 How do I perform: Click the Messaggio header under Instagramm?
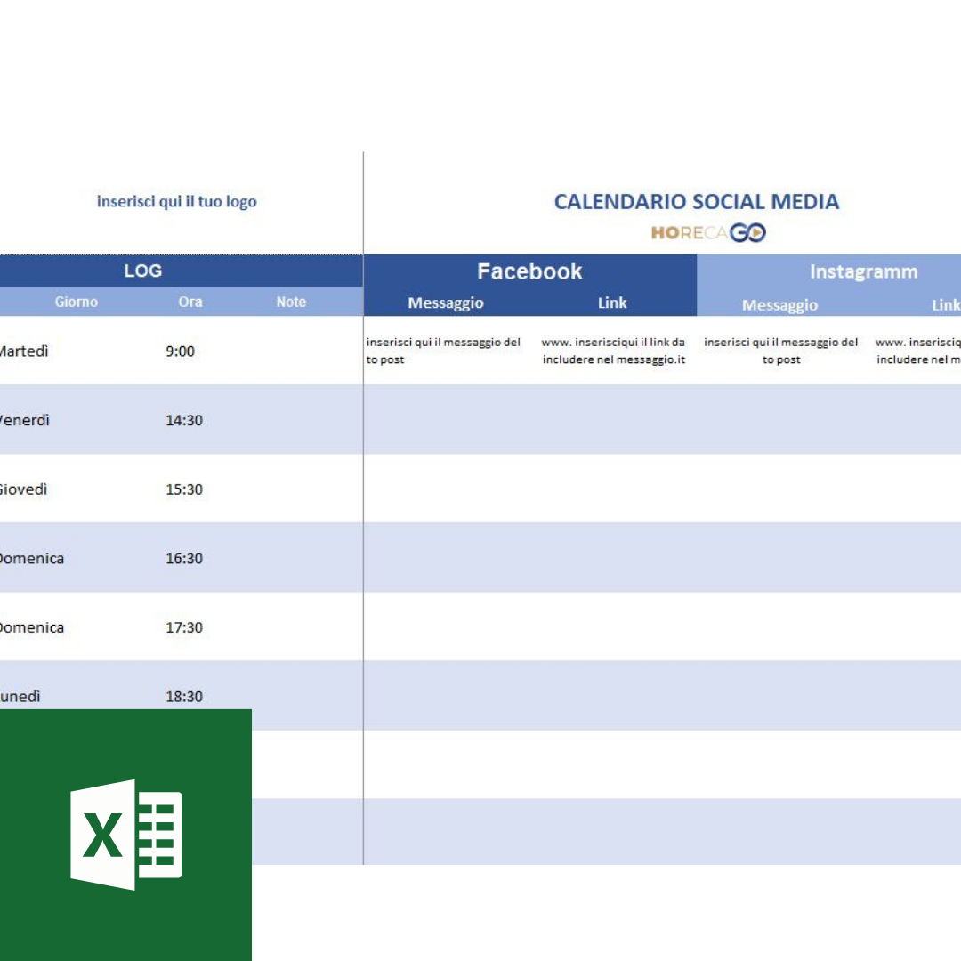click(779, 305)
